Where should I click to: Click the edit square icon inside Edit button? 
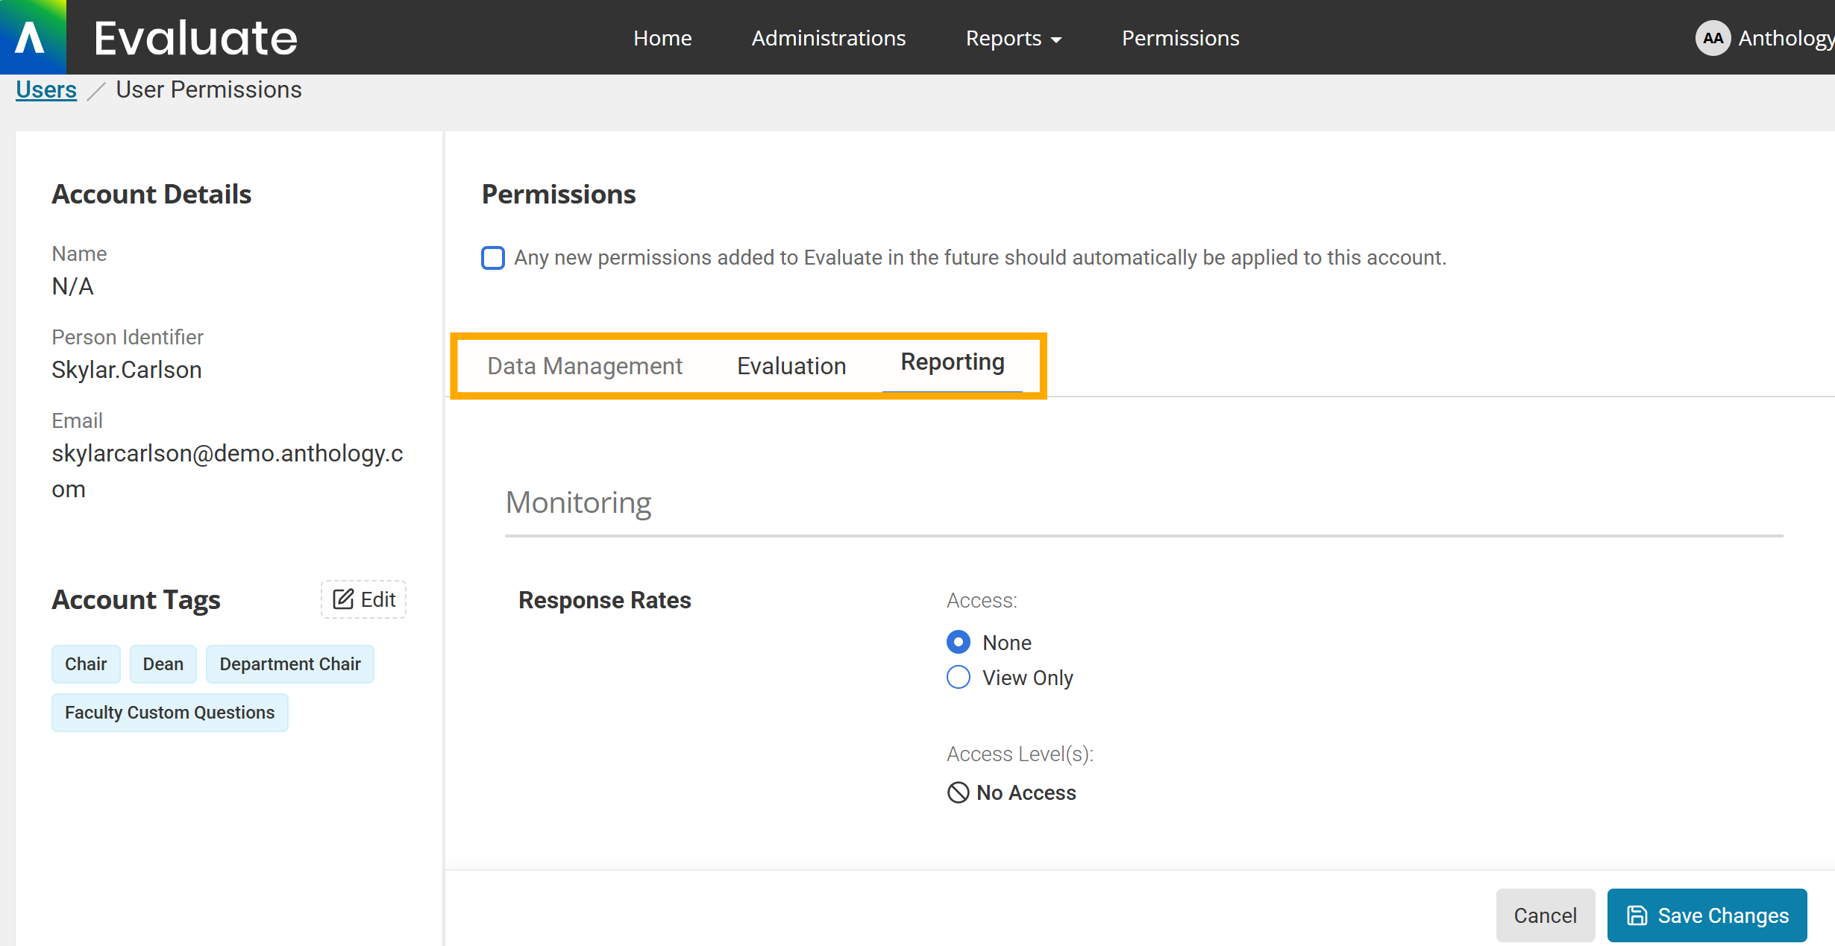coord(342,599)
